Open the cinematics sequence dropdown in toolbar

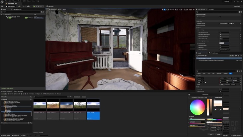click(x=29, y=6)
